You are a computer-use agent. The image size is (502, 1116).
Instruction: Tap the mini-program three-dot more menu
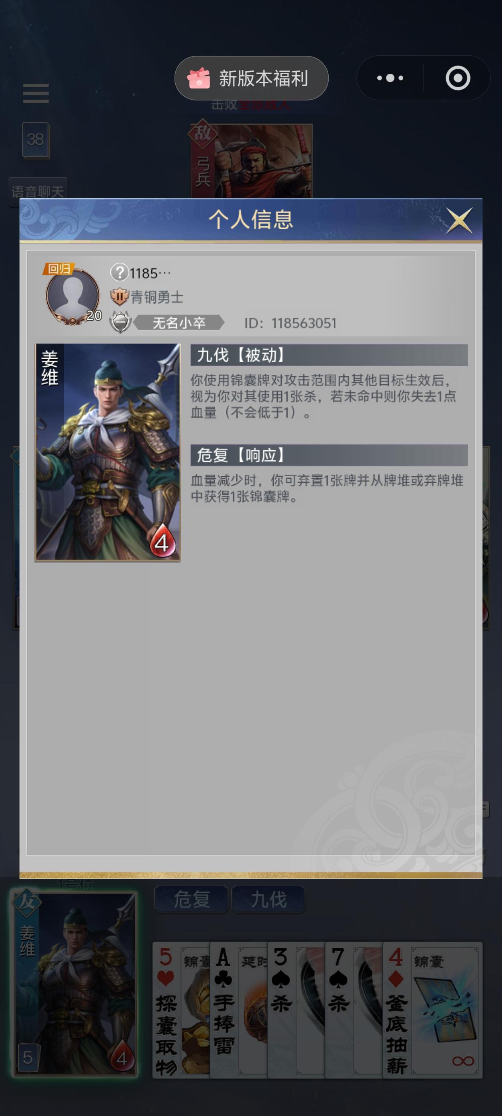point(390,78)
